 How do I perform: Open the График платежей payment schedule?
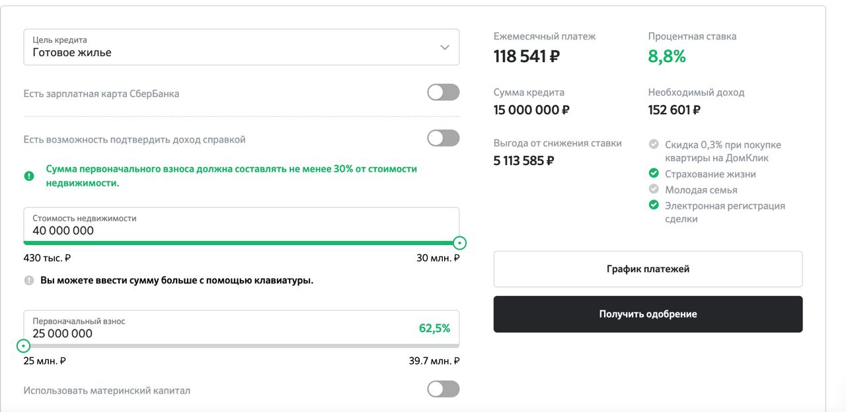(x=648, y=269)
